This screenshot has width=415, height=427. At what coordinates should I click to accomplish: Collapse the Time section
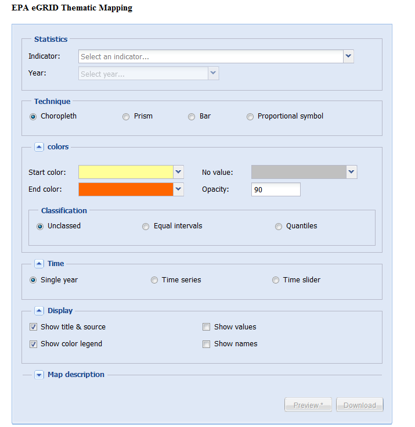pyautogui.click(x=39, y=264)
